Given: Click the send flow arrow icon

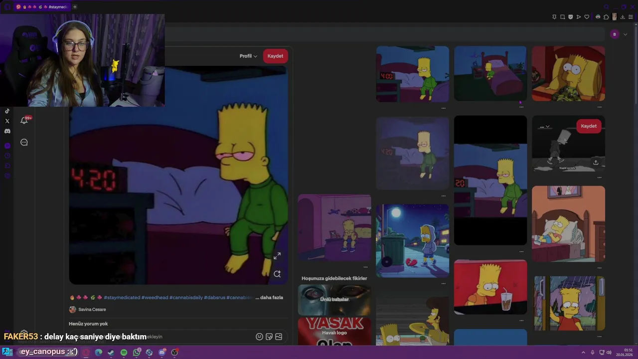Looking at the screenshot, I should (579, 17).
